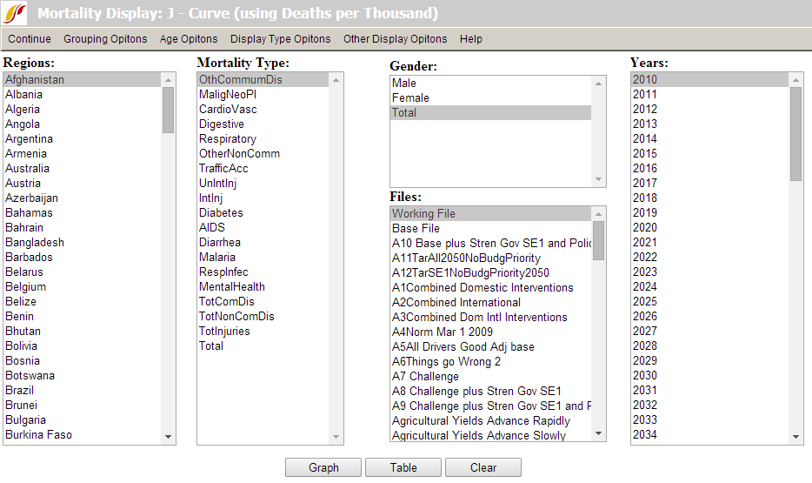Choose Total in the Gender list
Screen dimensions: 812x483
tap(404, 113)
